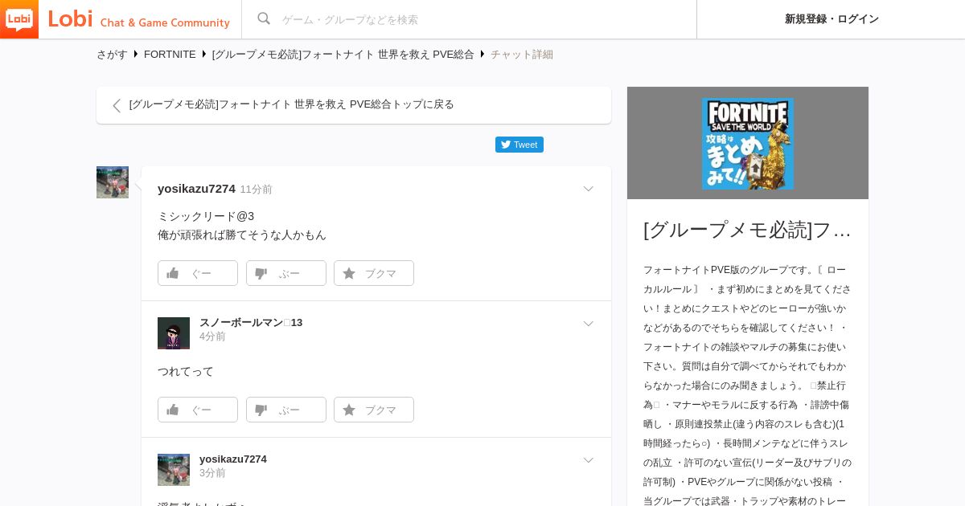Expand options chevron on 3分前 reply

[588, 460]
